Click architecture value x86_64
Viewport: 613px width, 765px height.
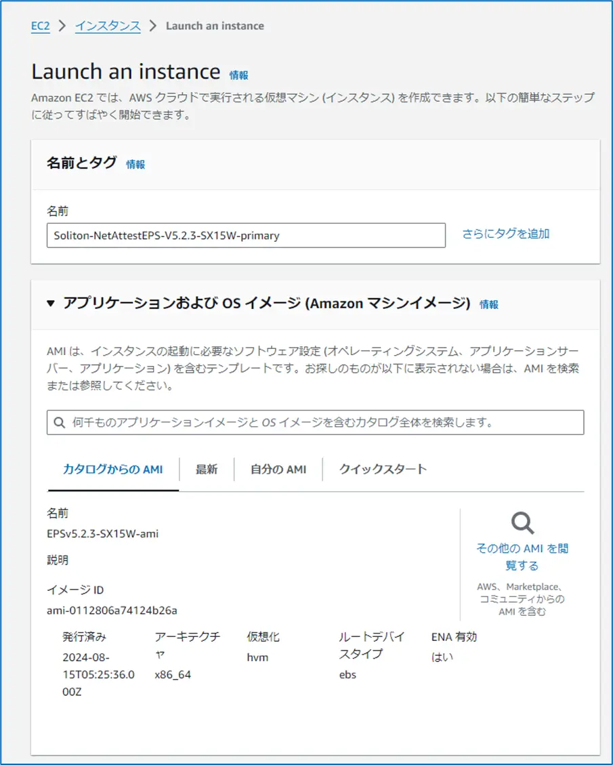coord(173,676)
